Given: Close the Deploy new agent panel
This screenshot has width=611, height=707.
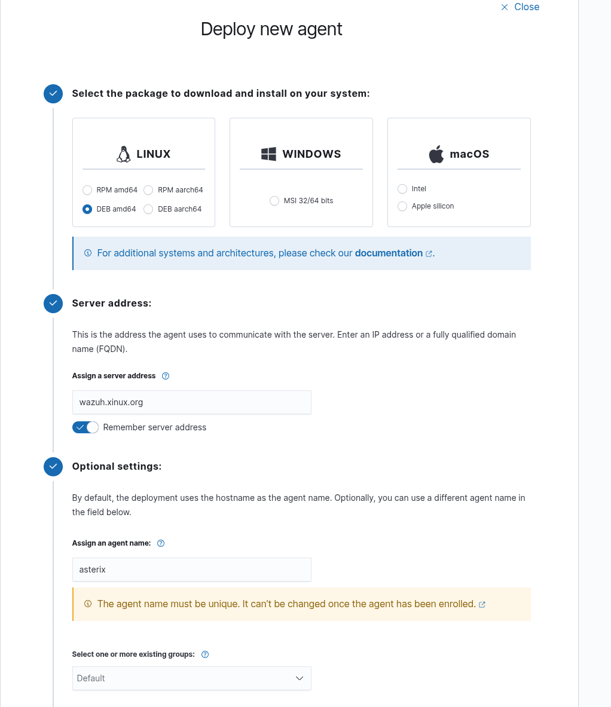Looking at the screenshot, I should pyautogui.click(x=520, y=7).
